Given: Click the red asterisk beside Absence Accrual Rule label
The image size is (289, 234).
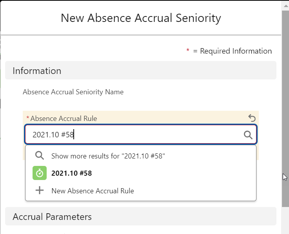Looking at the screenshot, I should [x=28, y=118].
